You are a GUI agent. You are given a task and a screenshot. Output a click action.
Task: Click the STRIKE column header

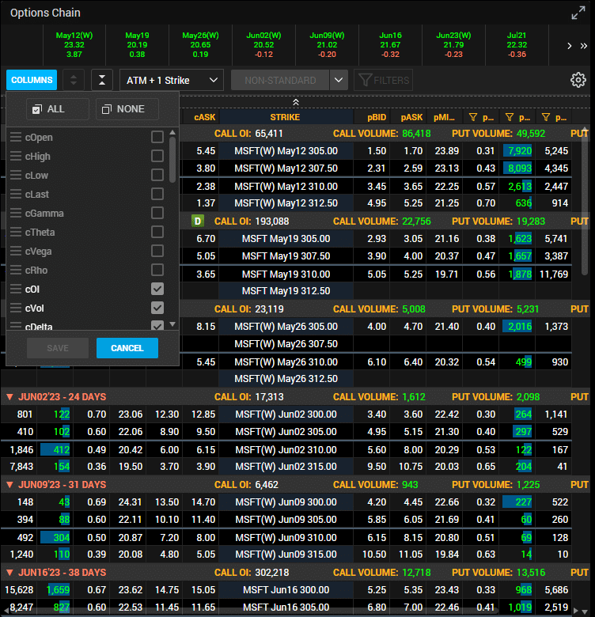point(286,117)
